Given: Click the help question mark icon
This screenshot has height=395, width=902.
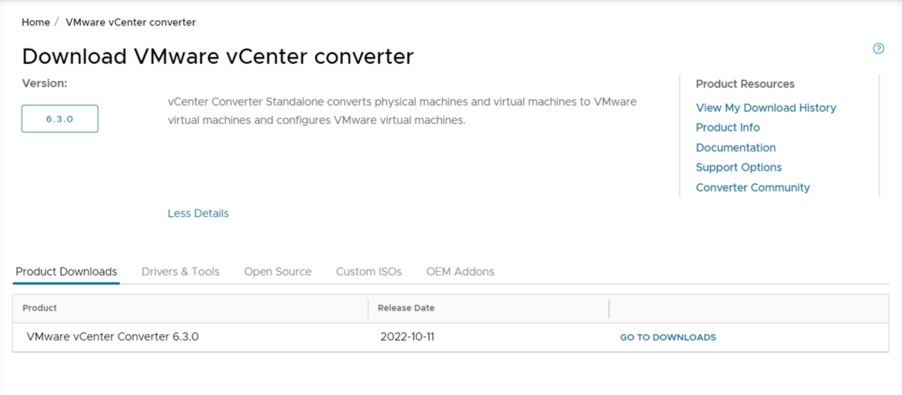Looking at the screenshot, I should pyautogui.click(x=878, y=49).
